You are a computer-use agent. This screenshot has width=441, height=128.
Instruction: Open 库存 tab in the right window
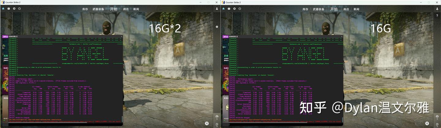pyautogui.click(x=305, y=9)
